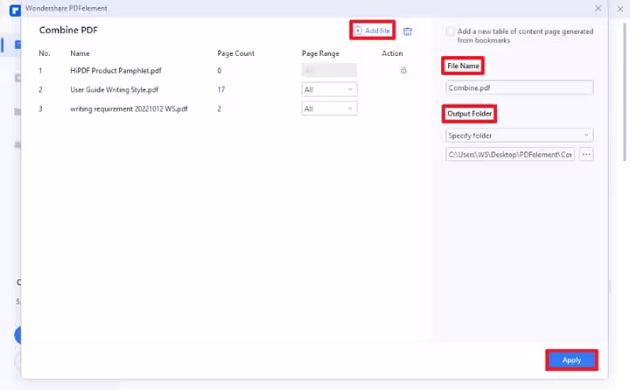Select User Guide Writing Style.pdf file name

[114, 89]
